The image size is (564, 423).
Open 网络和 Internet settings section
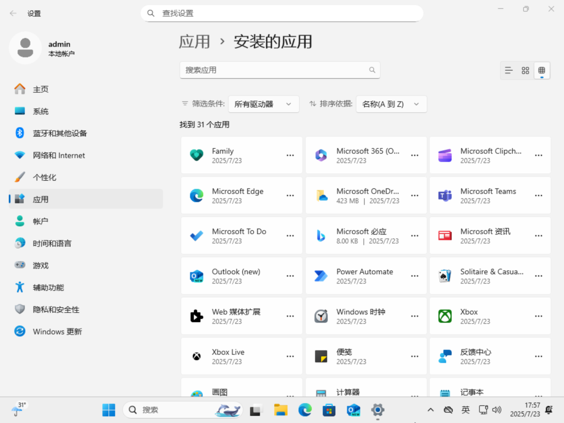click(x=86, y=156)
